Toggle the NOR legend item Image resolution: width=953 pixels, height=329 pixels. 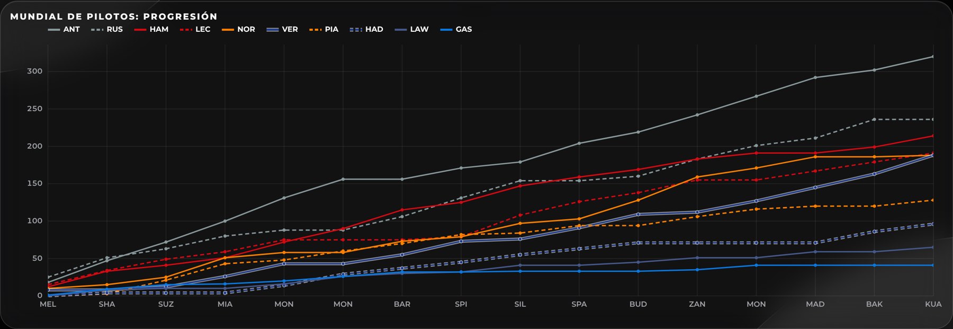click(239, 30)
